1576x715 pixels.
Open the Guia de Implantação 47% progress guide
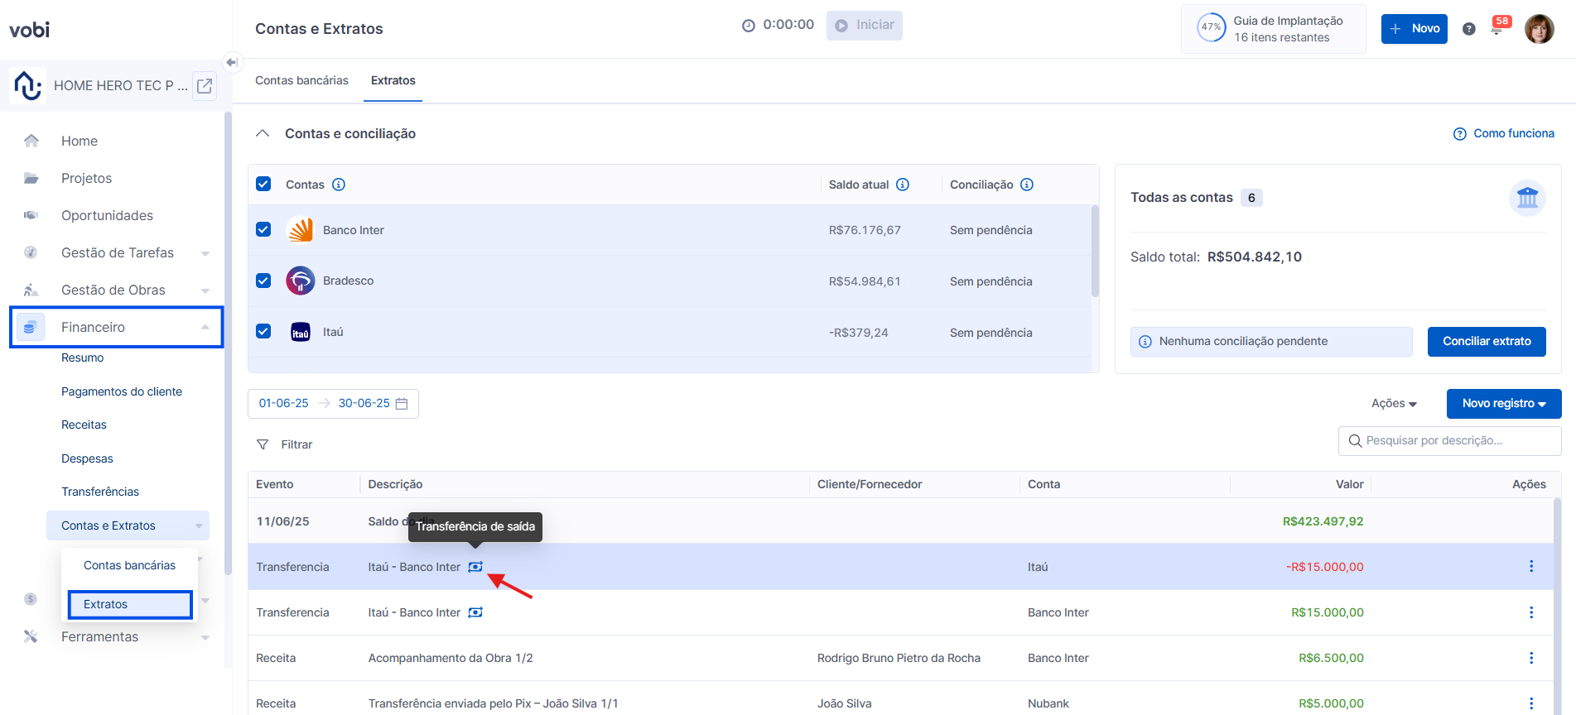click(x=1273, y=29)
